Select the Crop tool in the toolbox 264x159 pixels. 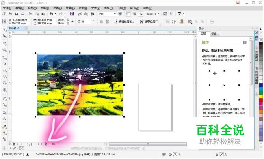(4, 43)
